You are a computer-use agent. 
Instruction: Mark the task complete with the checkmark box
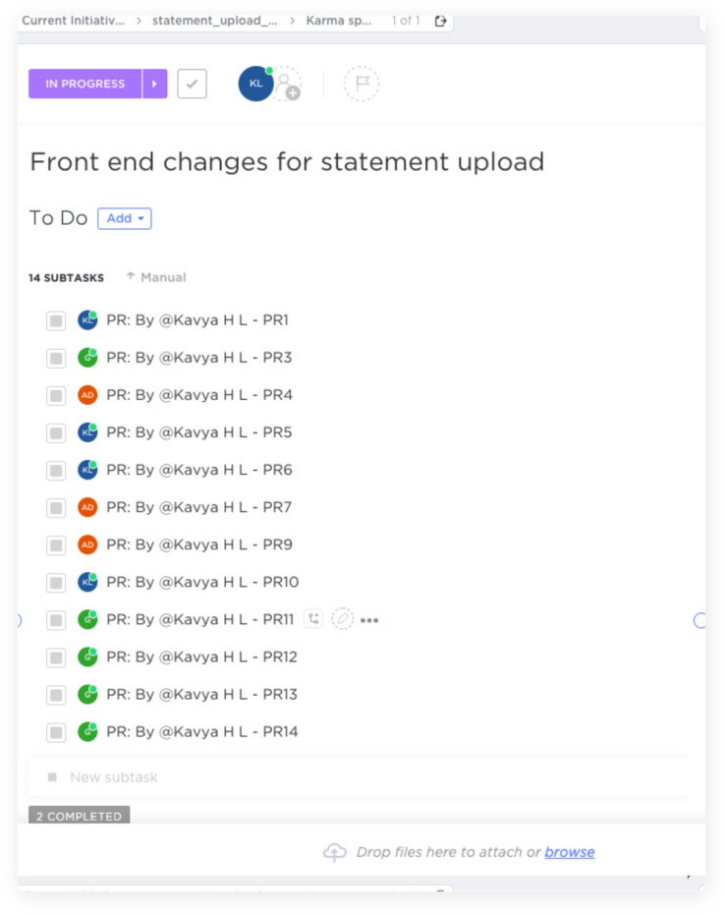click(x=192, y=85)
